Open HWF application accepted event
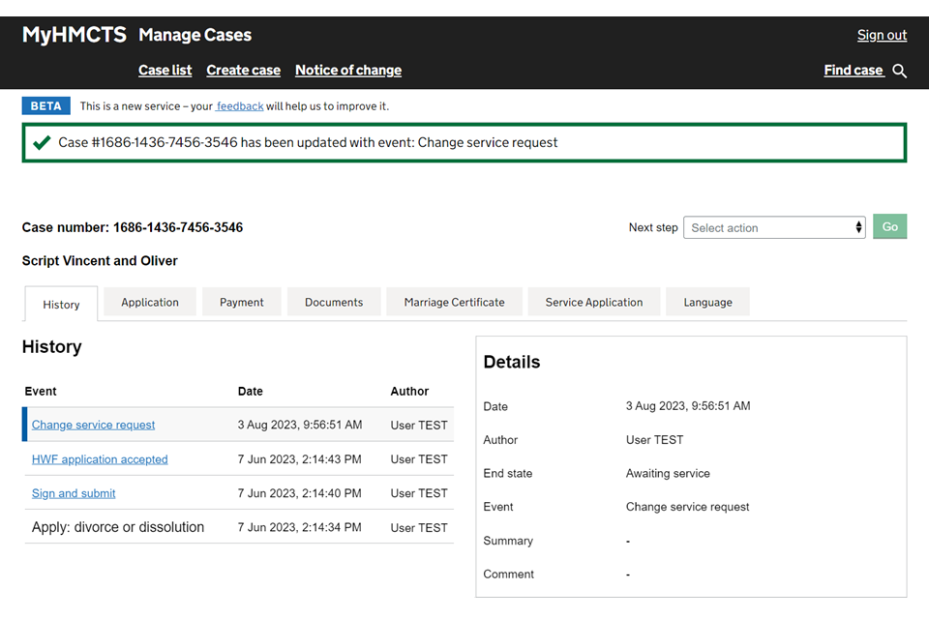Viewport: 929px width, 619px height. 100,459
